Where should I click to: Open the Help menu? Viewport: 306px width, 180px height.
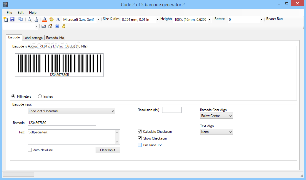(x=33, y=12)
